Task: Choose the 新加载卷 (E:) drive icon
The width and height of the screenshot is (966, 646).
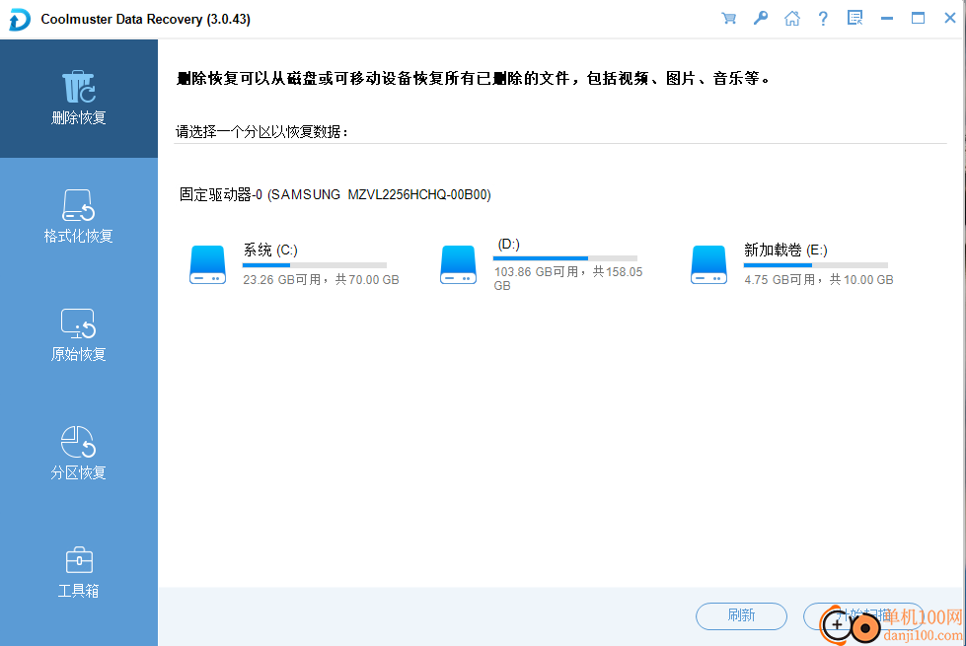Action: (x=709, y=264)
